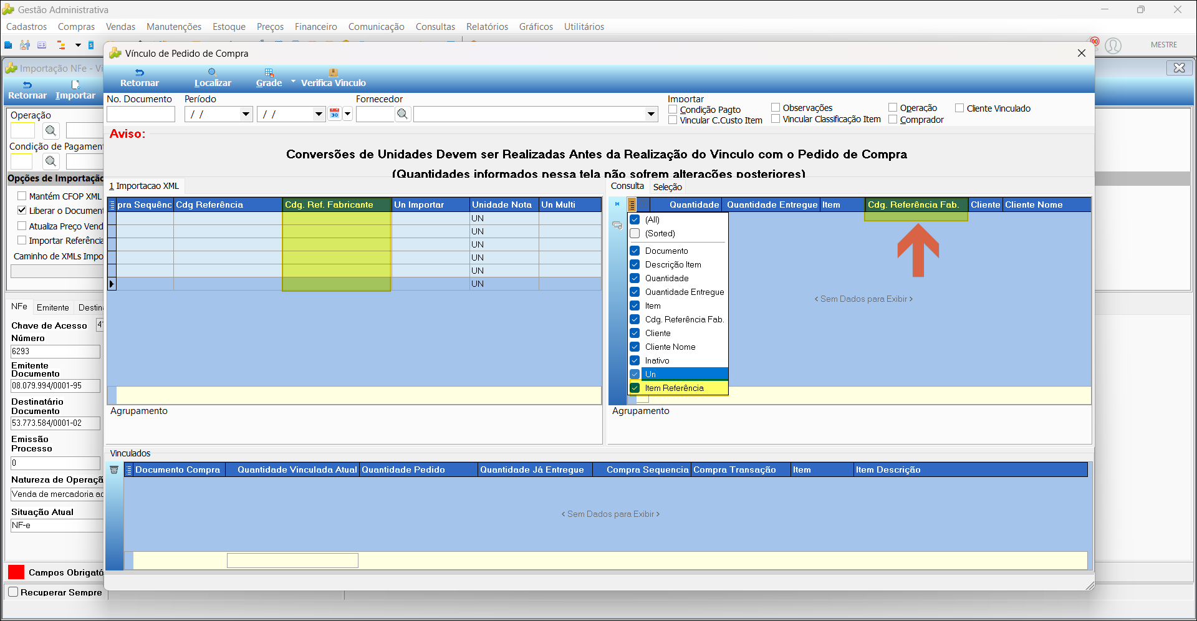Switch to the Seleção tab
Screen dimensions: 1197x621
click(x=667, y=187)
